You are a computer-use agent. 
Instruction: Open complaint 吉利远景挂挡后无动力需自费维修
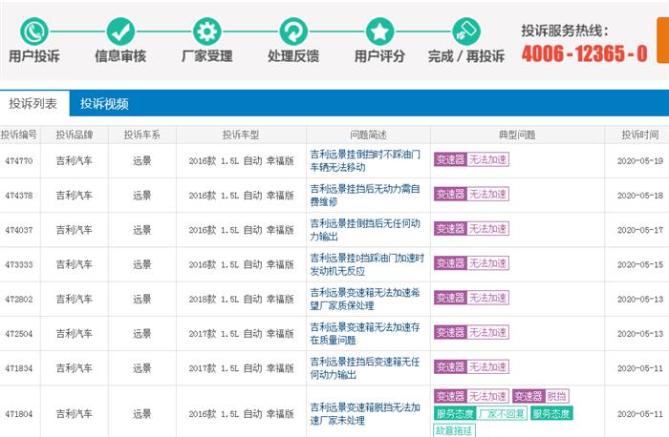point(365,195)
